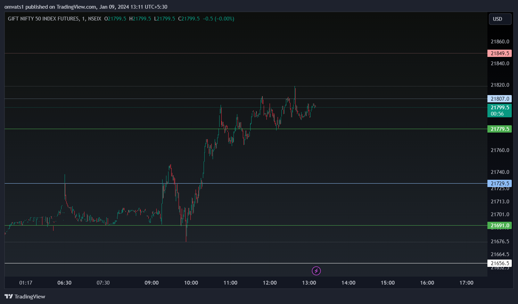
Task: Click the blue 21729.5 price label
Action: coord(500,184)
